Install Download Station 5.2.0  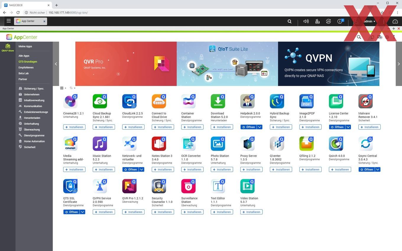[222, 127]
